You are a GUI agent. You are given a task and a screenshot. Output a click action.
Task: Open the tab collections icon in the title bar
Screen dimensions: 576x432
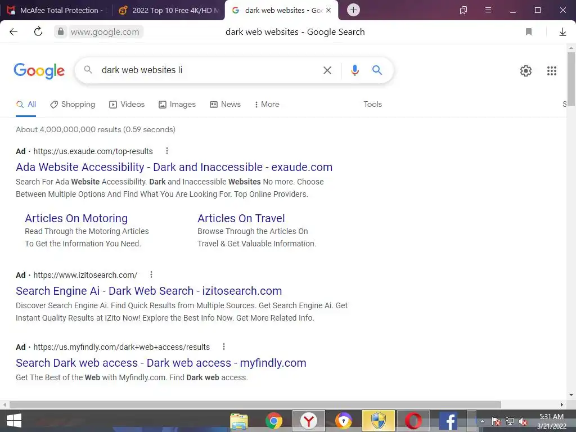tap(463, 10)
